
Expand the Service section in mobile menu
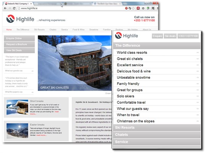[157, 142]
